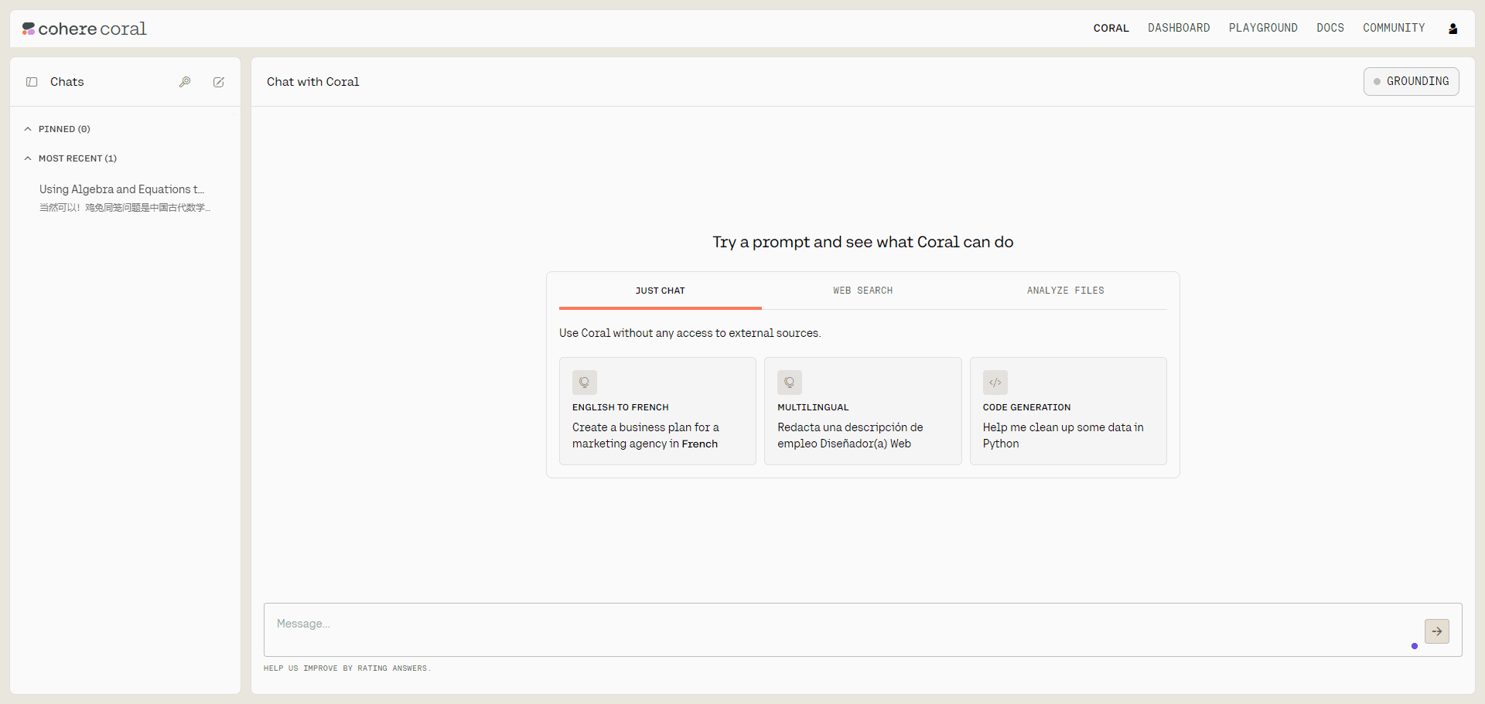Send message with the arrow button
This screenshot has height=704, width=1485.
(x=1437, y=631)
